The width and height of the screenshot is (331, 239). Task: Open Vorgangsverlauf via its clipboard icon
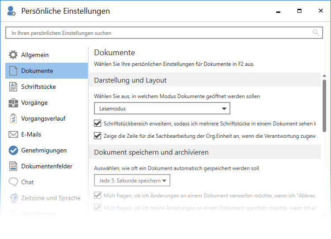pos(13,119)
